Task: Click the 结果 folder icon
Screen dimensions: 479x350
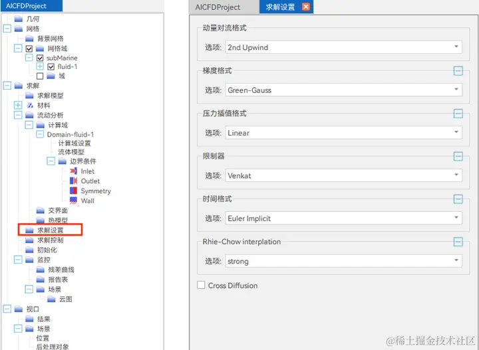Action: click(29, 319)
